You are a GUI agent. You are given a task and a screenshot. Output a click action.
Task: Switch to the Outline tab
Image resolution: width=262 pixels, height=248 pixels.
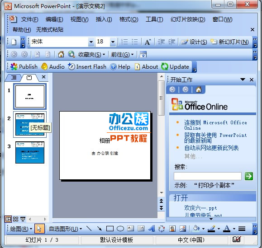(x=14, y=78)
